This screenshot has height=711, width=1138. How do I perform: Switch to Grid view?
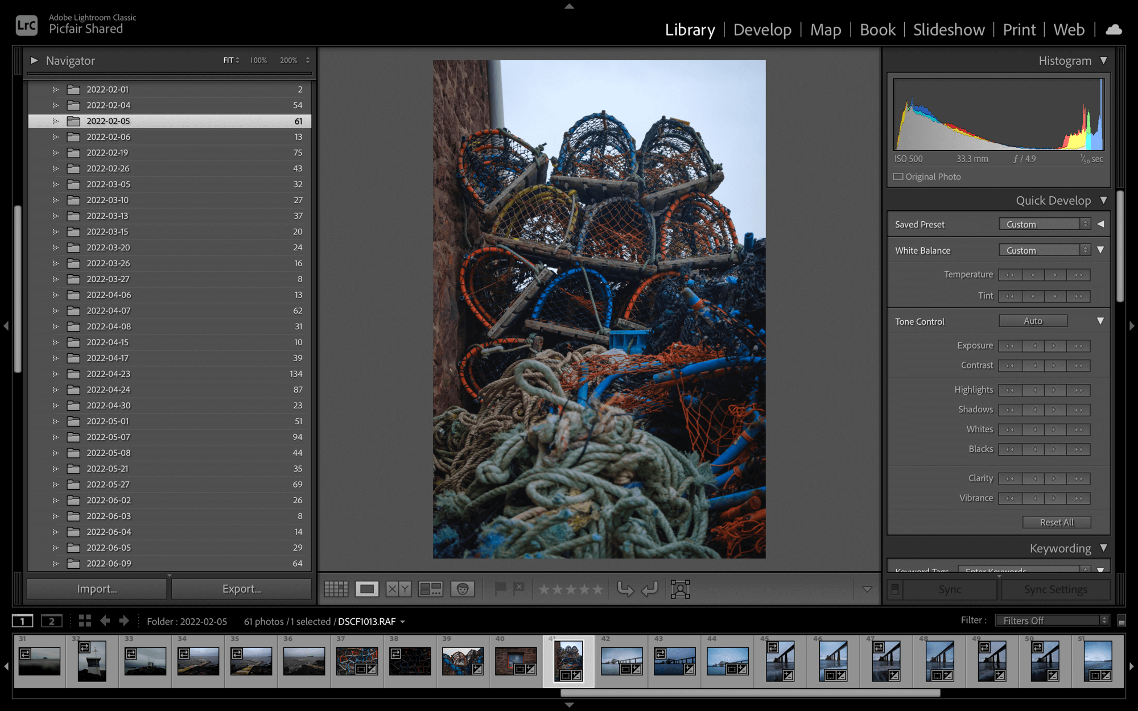pos(336,589)
